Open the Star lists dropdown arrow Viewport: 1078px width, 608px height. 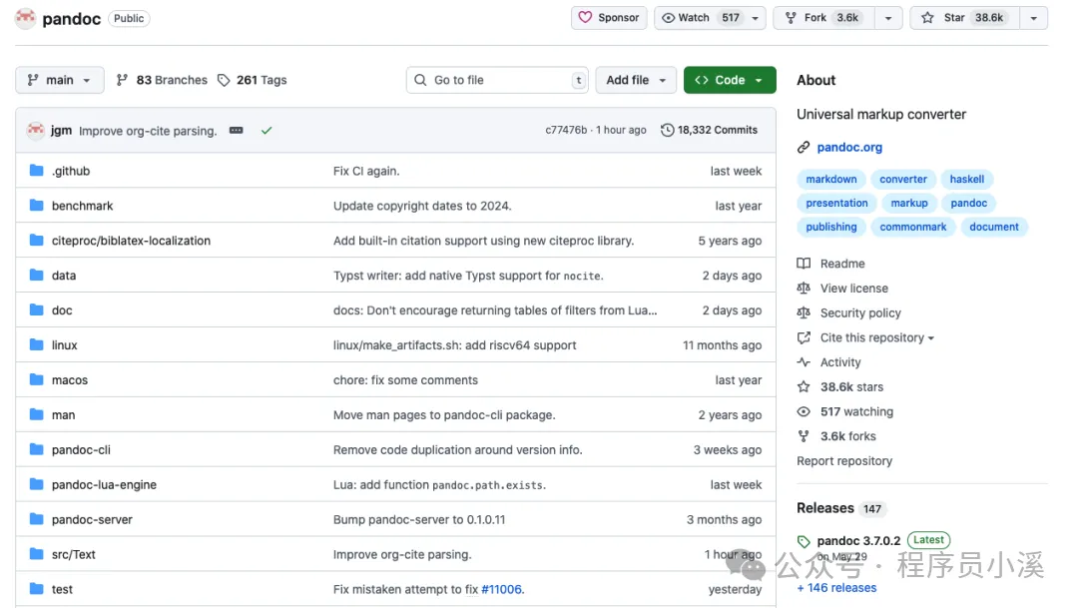pos(1033,18)
